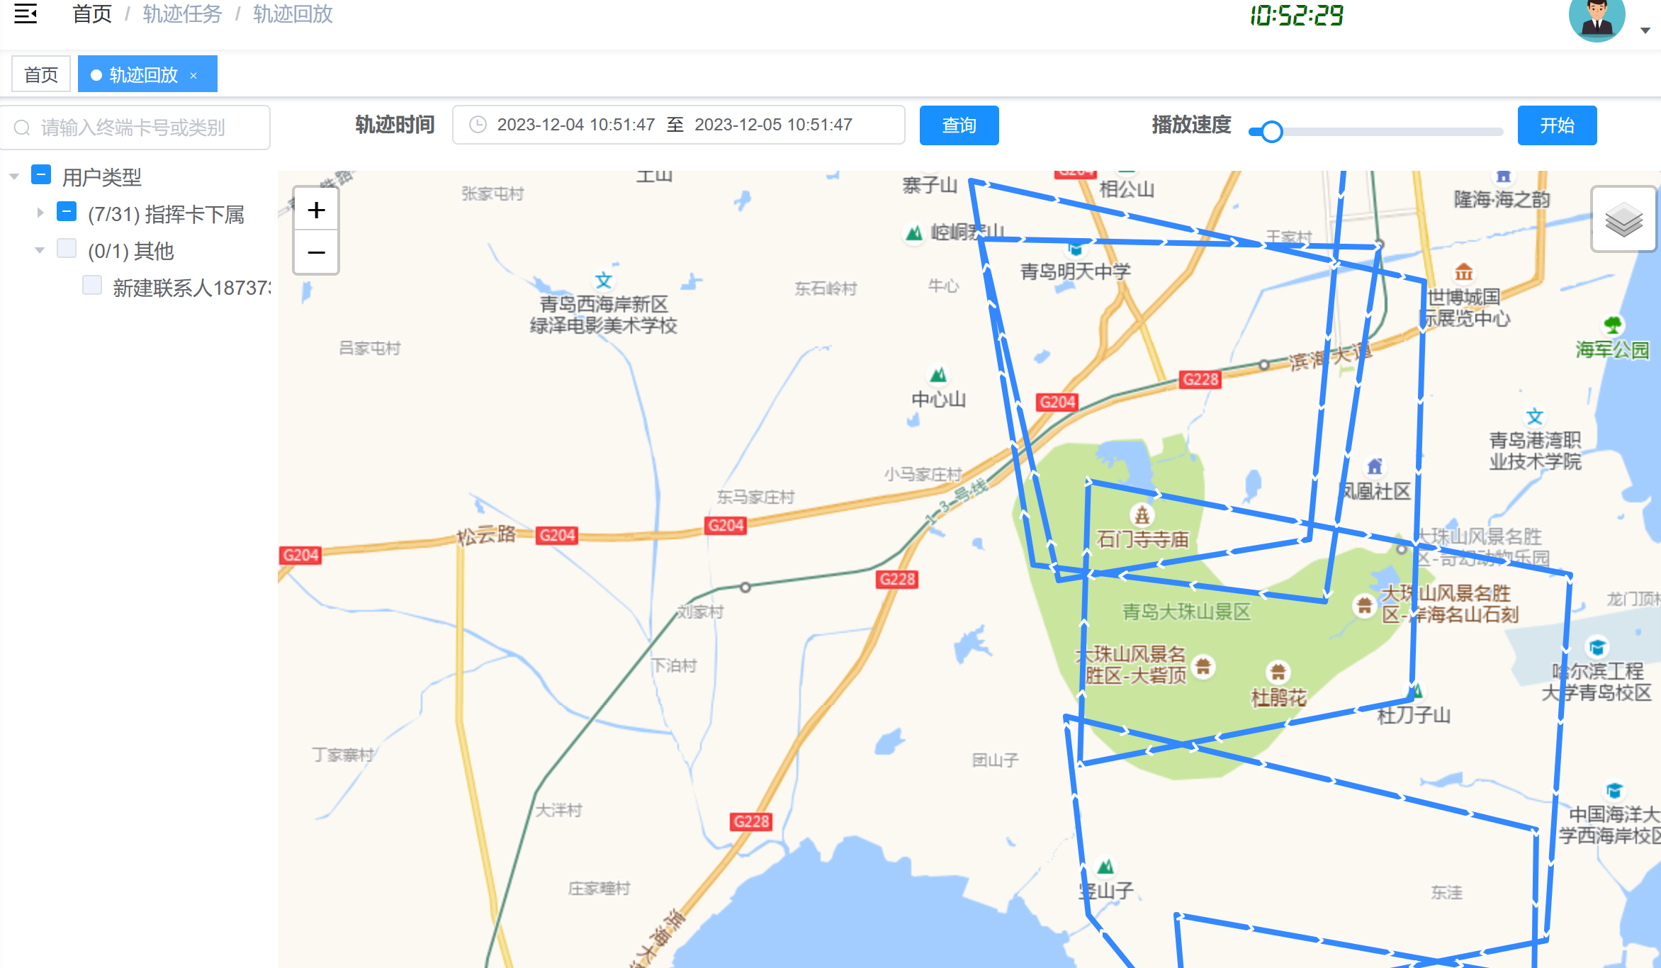Click 海军公园 park tree icon
The width and height of the screenshot is (1661, 968).
click(x=1613, y=325)
